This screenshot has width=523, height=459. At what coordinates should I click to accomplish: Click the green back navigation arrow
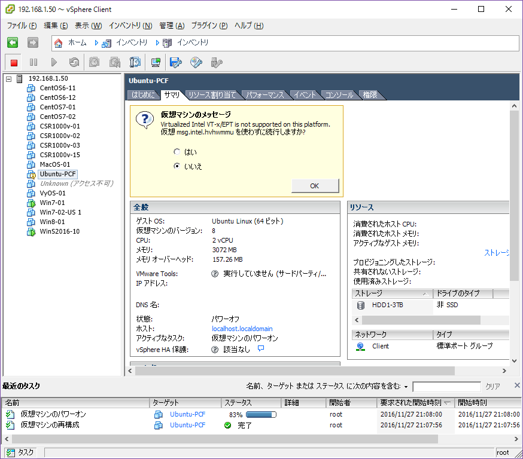[13, 42]
